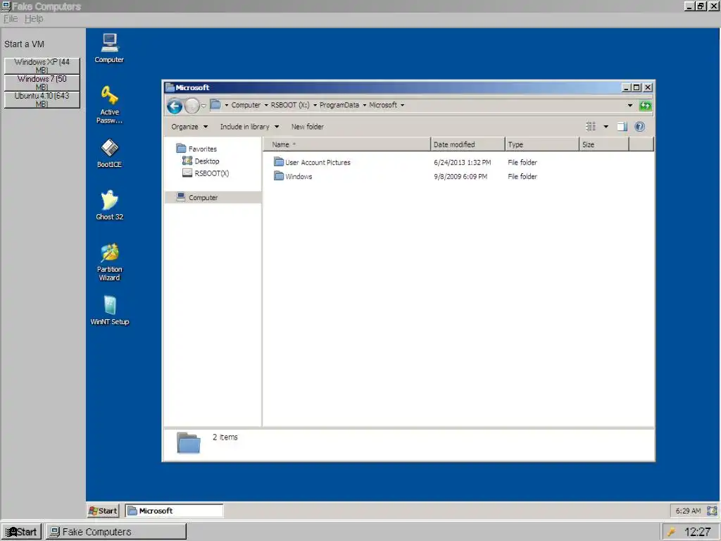Image resolution: width=721 pixels, height=541 pixels.
Task: Click the tray icon beside the 12:27 clock
Action: tap(672, 533)
